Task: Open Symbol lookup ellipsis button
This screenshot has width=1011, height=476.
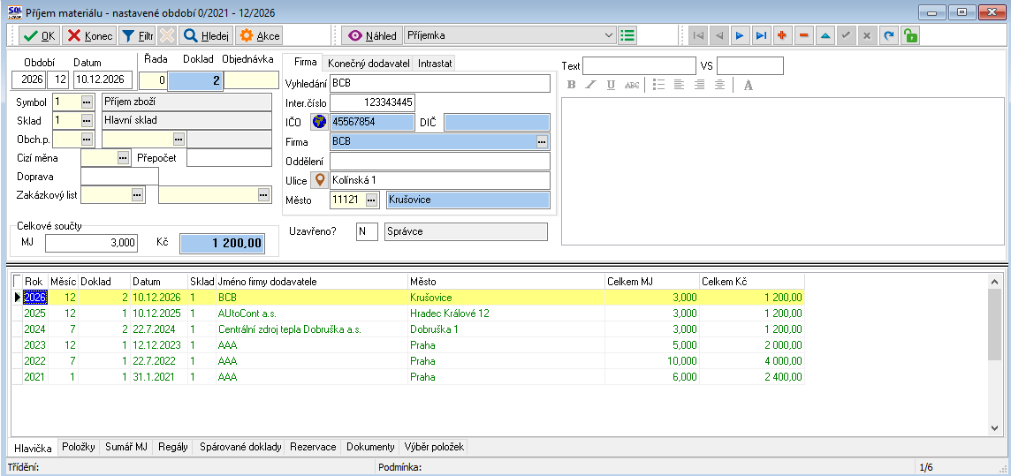Action: tap(87, 102)
